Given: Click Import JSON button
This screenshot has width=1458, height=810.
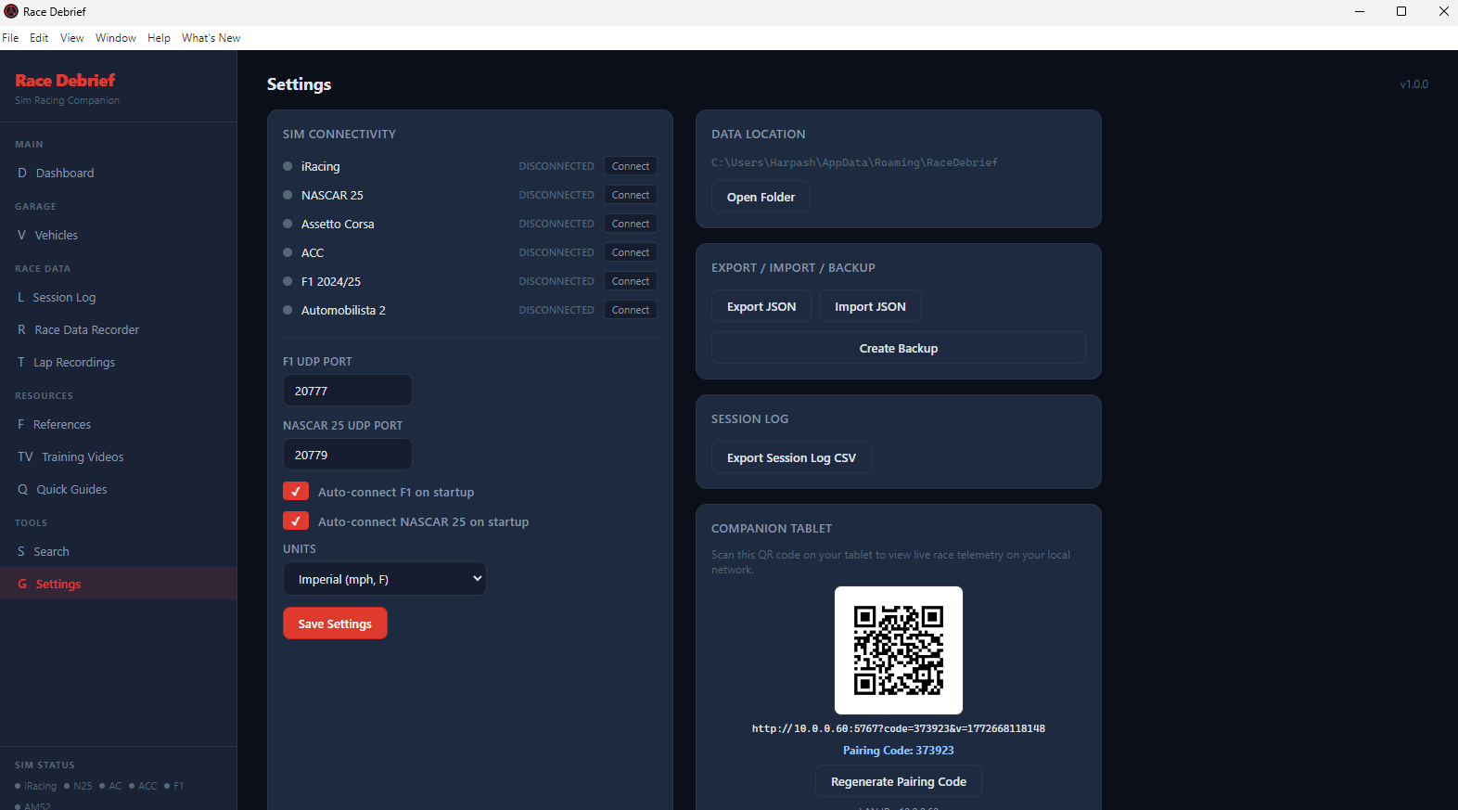Looking at the screenshot, I should pyautogui.click(x=870, y=306).
